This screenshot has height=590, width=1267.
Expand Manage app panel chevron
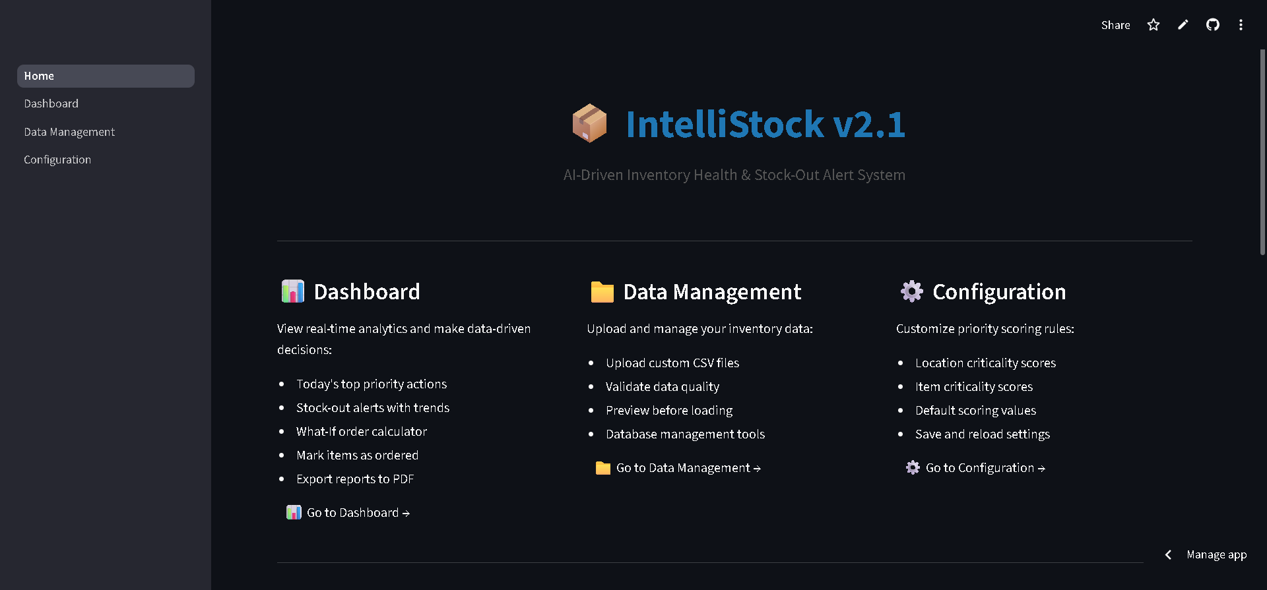(x=1168, y=555)
